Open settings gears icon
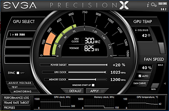Screen dimensions: 169x111 click(154, 5)
